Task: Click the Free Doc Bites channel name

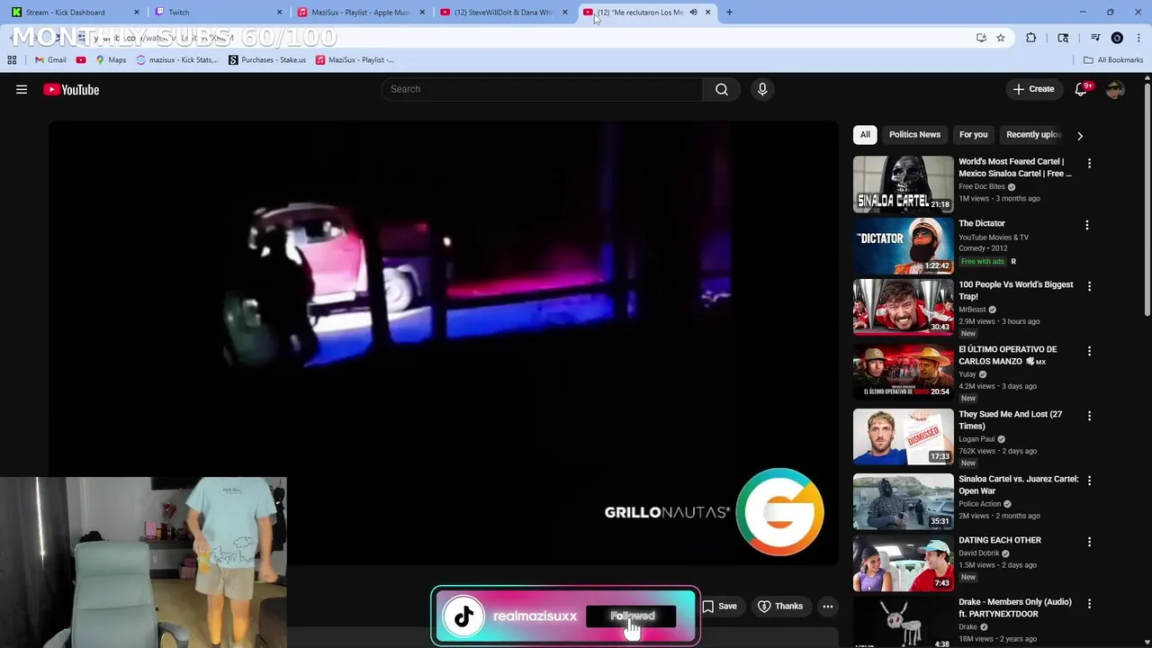Action: click(982, 186)
